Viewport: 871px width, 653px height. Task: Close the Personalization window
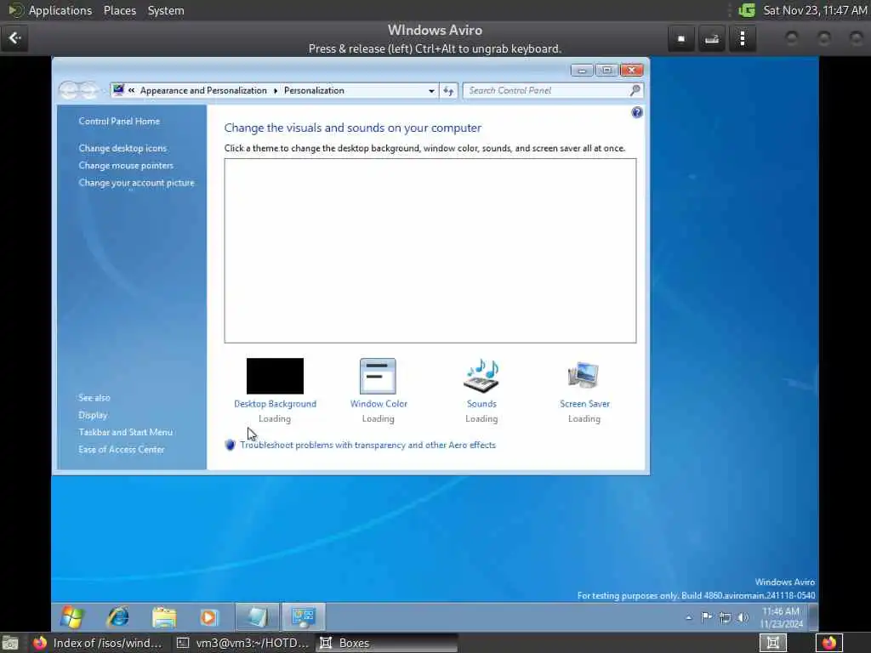[x=632, y=70]
